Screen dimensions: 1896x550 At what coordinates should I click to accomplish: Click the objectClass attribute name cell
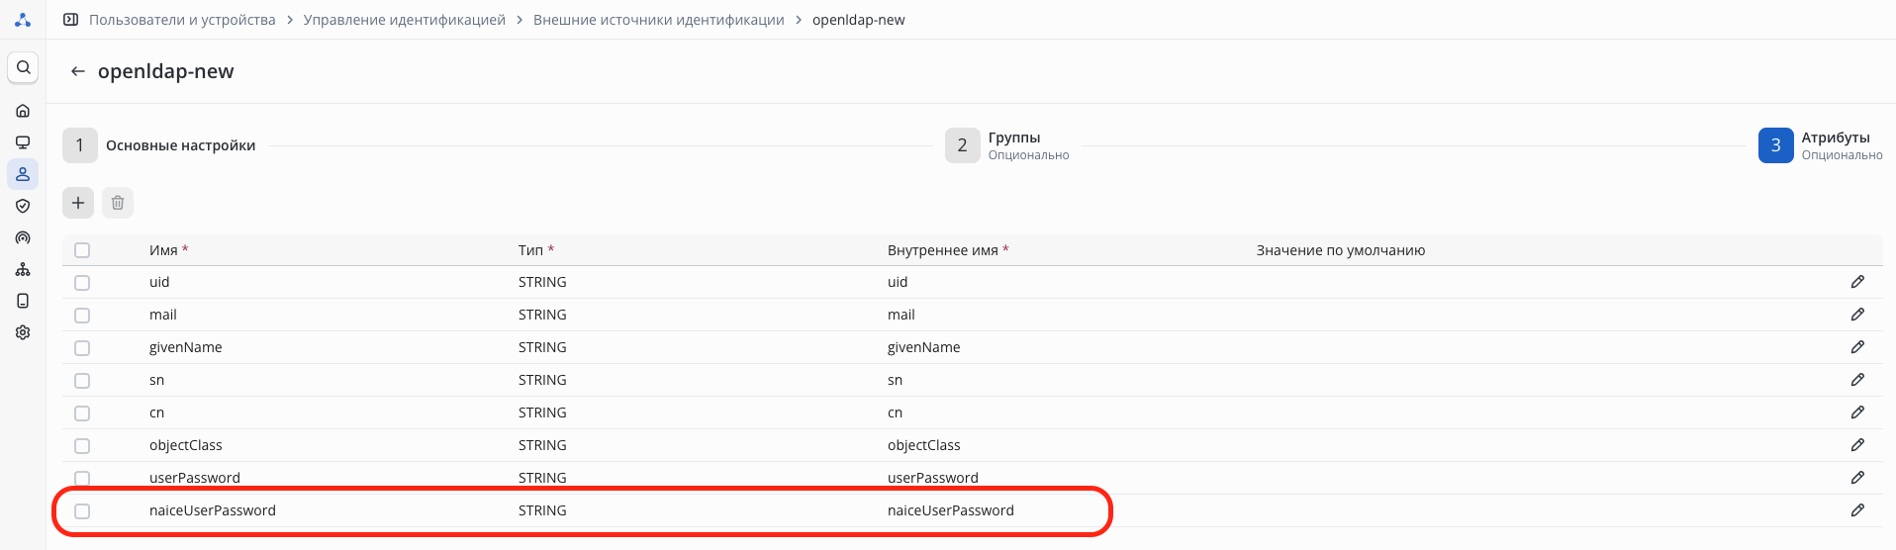point(186,445)
